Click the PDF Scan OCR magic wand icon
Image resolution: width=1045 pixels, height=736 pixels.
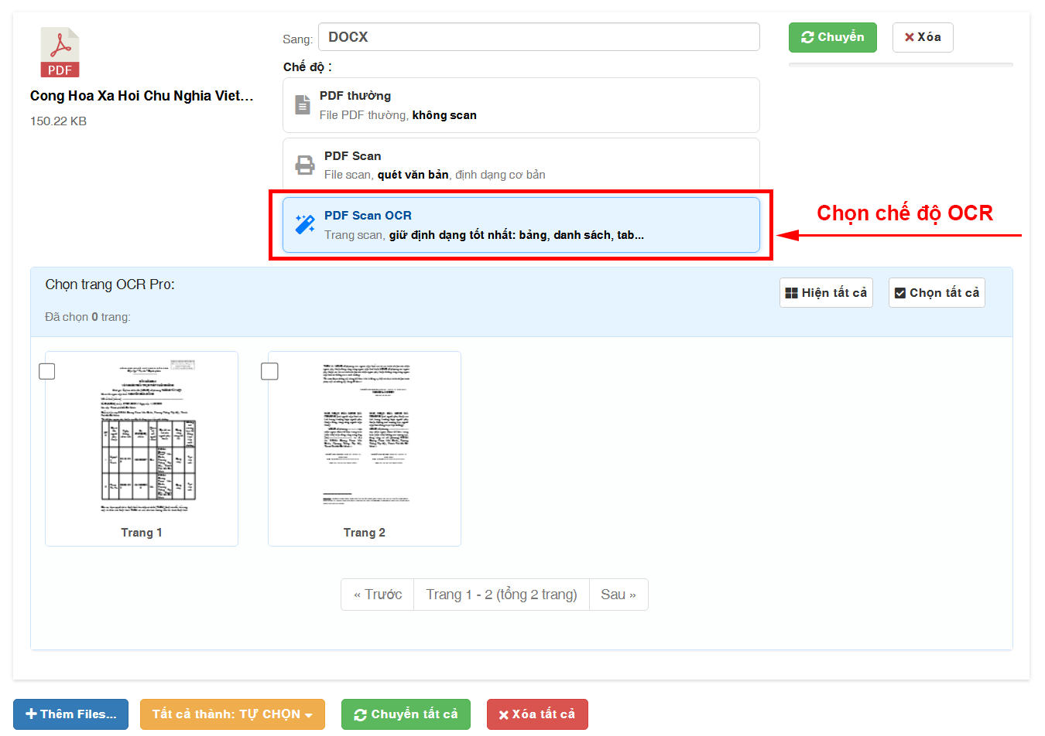[x=305, y=224]
